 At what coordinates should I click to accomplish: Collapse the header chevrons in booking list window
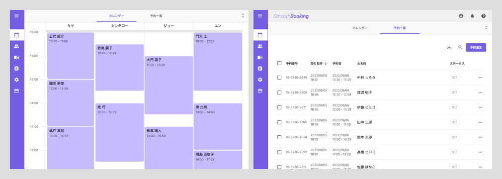click(486, 28)
